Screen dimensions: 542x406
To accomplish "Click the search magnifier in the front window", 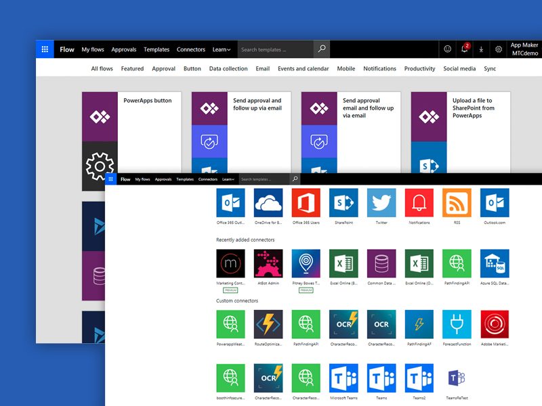I will point(295,179).
